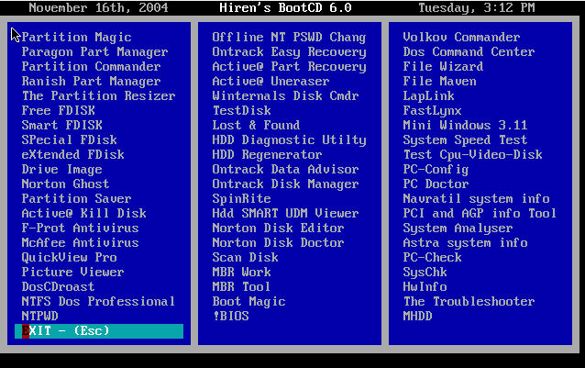Select Norton Disk Editor
Viewport: 585px width, 368px height.
coord(279,228)
